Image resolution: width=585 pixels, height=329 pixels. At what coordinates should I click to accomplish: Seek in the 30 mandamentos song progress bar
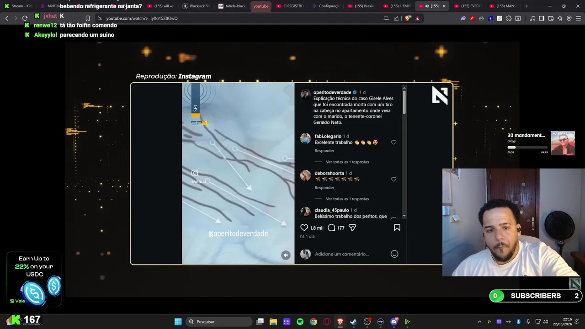pyautogui.click(x=527, y=148)
